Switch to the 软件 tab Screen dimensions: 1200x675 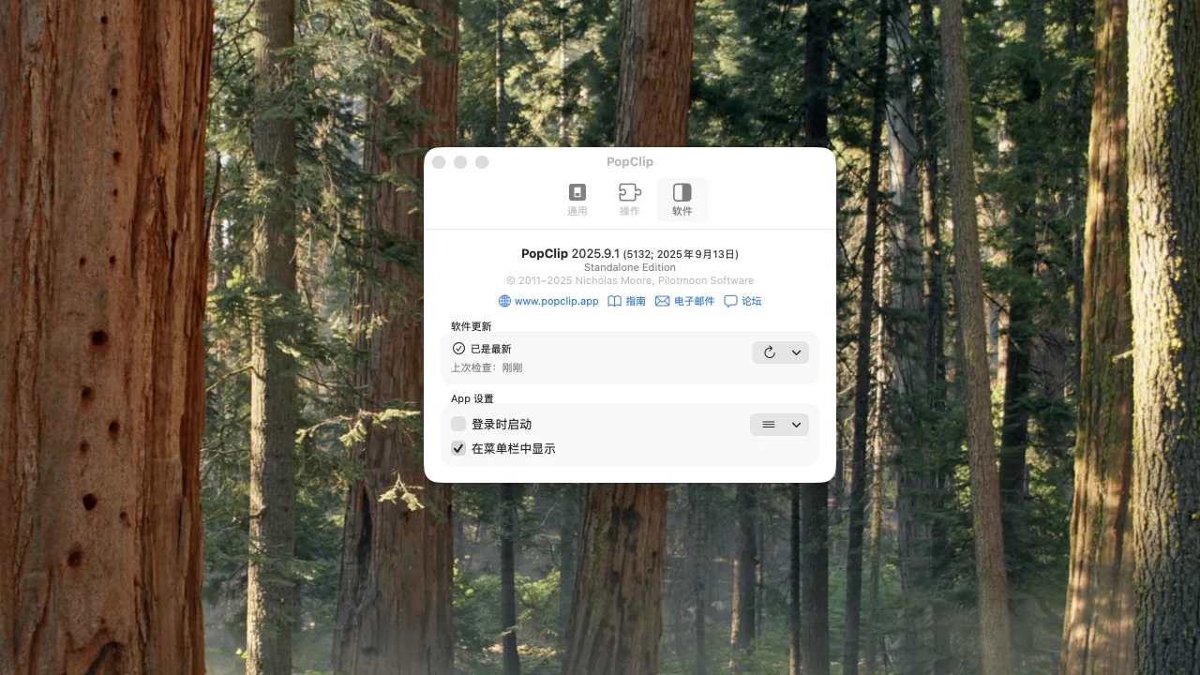682,200
